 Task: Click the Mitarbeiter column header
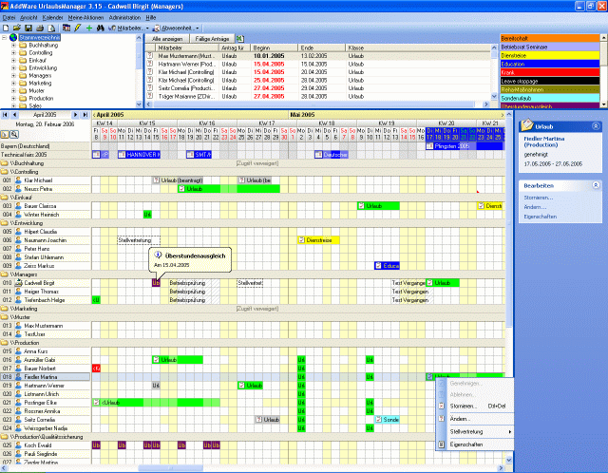187,47
